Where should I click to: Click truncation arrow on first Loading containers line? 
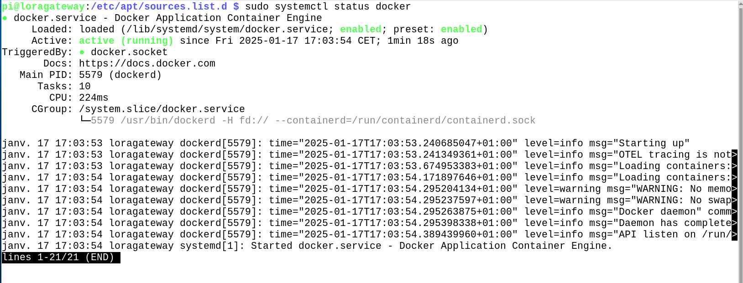click(734, 166)
